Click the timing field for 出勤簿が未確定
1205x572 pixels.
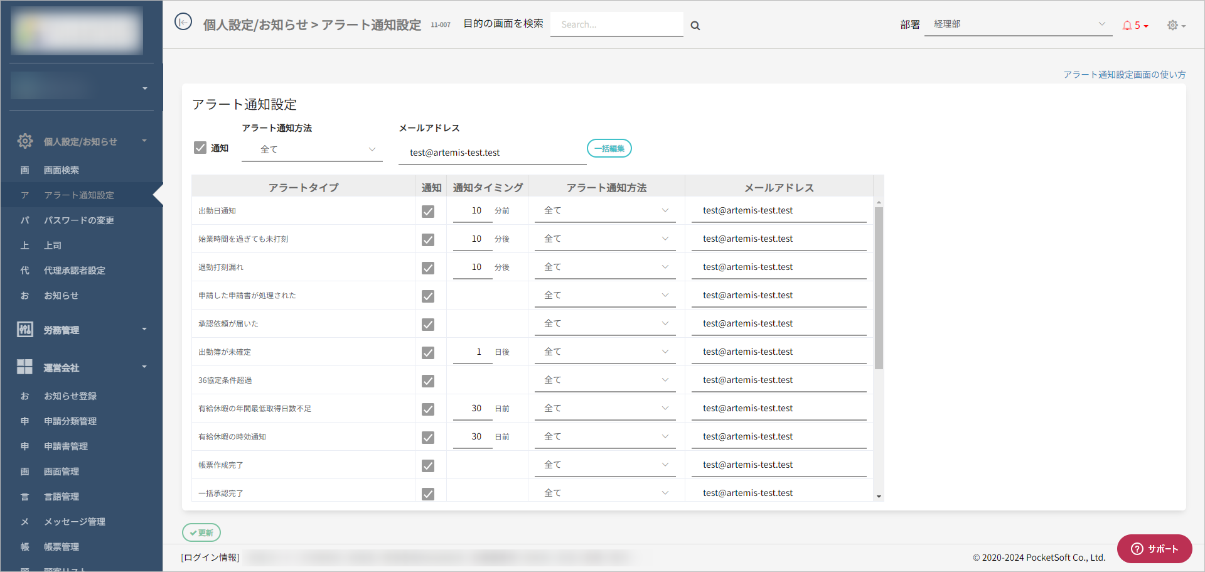[473, 352]
